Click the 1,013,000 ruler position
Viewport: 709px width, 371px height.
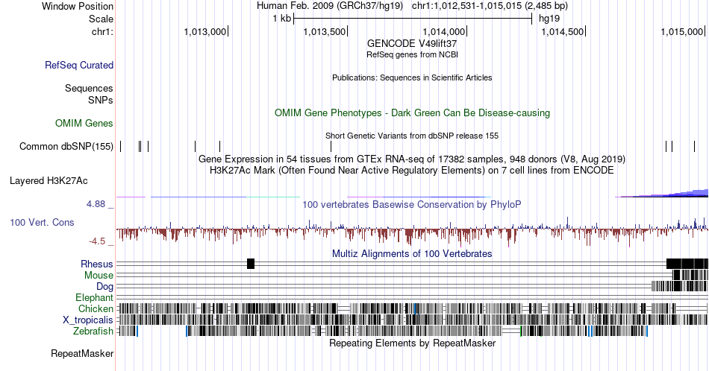(205, 31)
